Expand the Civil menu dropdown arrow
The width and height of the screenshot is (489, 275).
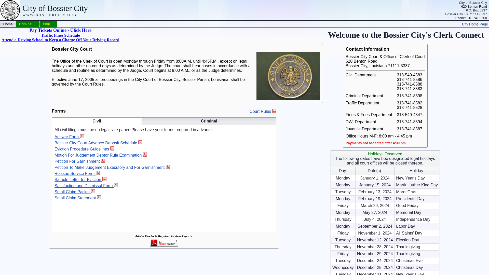(53, 24)
